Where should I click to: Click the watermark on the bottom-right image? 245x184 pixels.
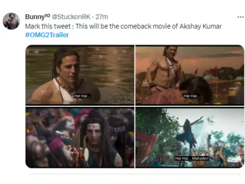[x=234, y=160]
